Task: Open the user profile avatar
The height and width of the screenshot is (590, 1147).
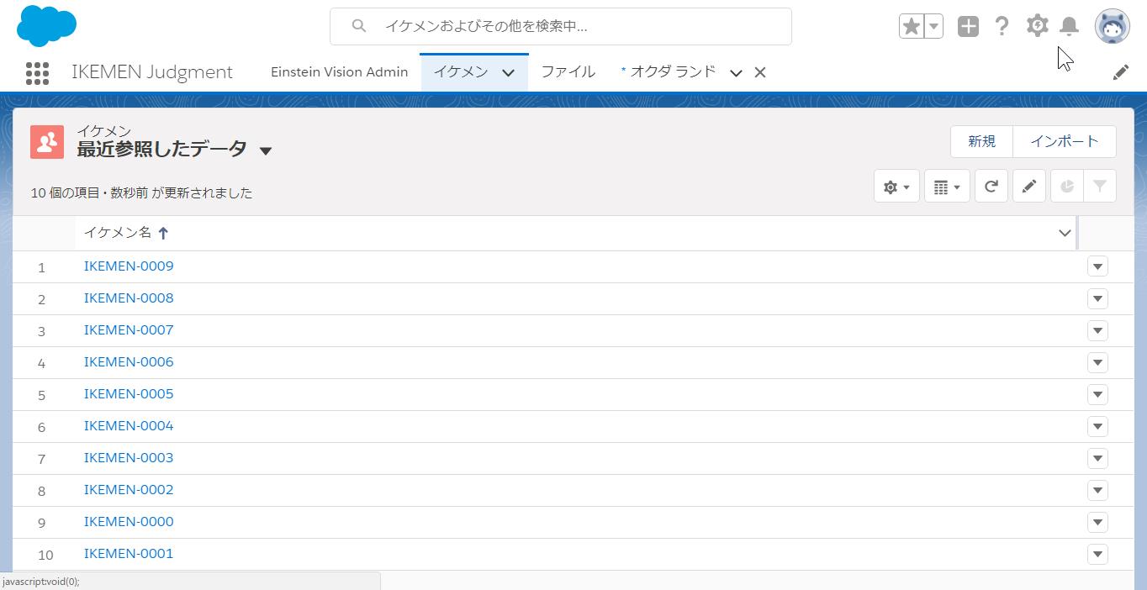Action: [x=1112, y=26]
